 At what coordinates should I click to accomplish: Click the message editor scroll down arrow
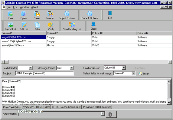(169, 103)
